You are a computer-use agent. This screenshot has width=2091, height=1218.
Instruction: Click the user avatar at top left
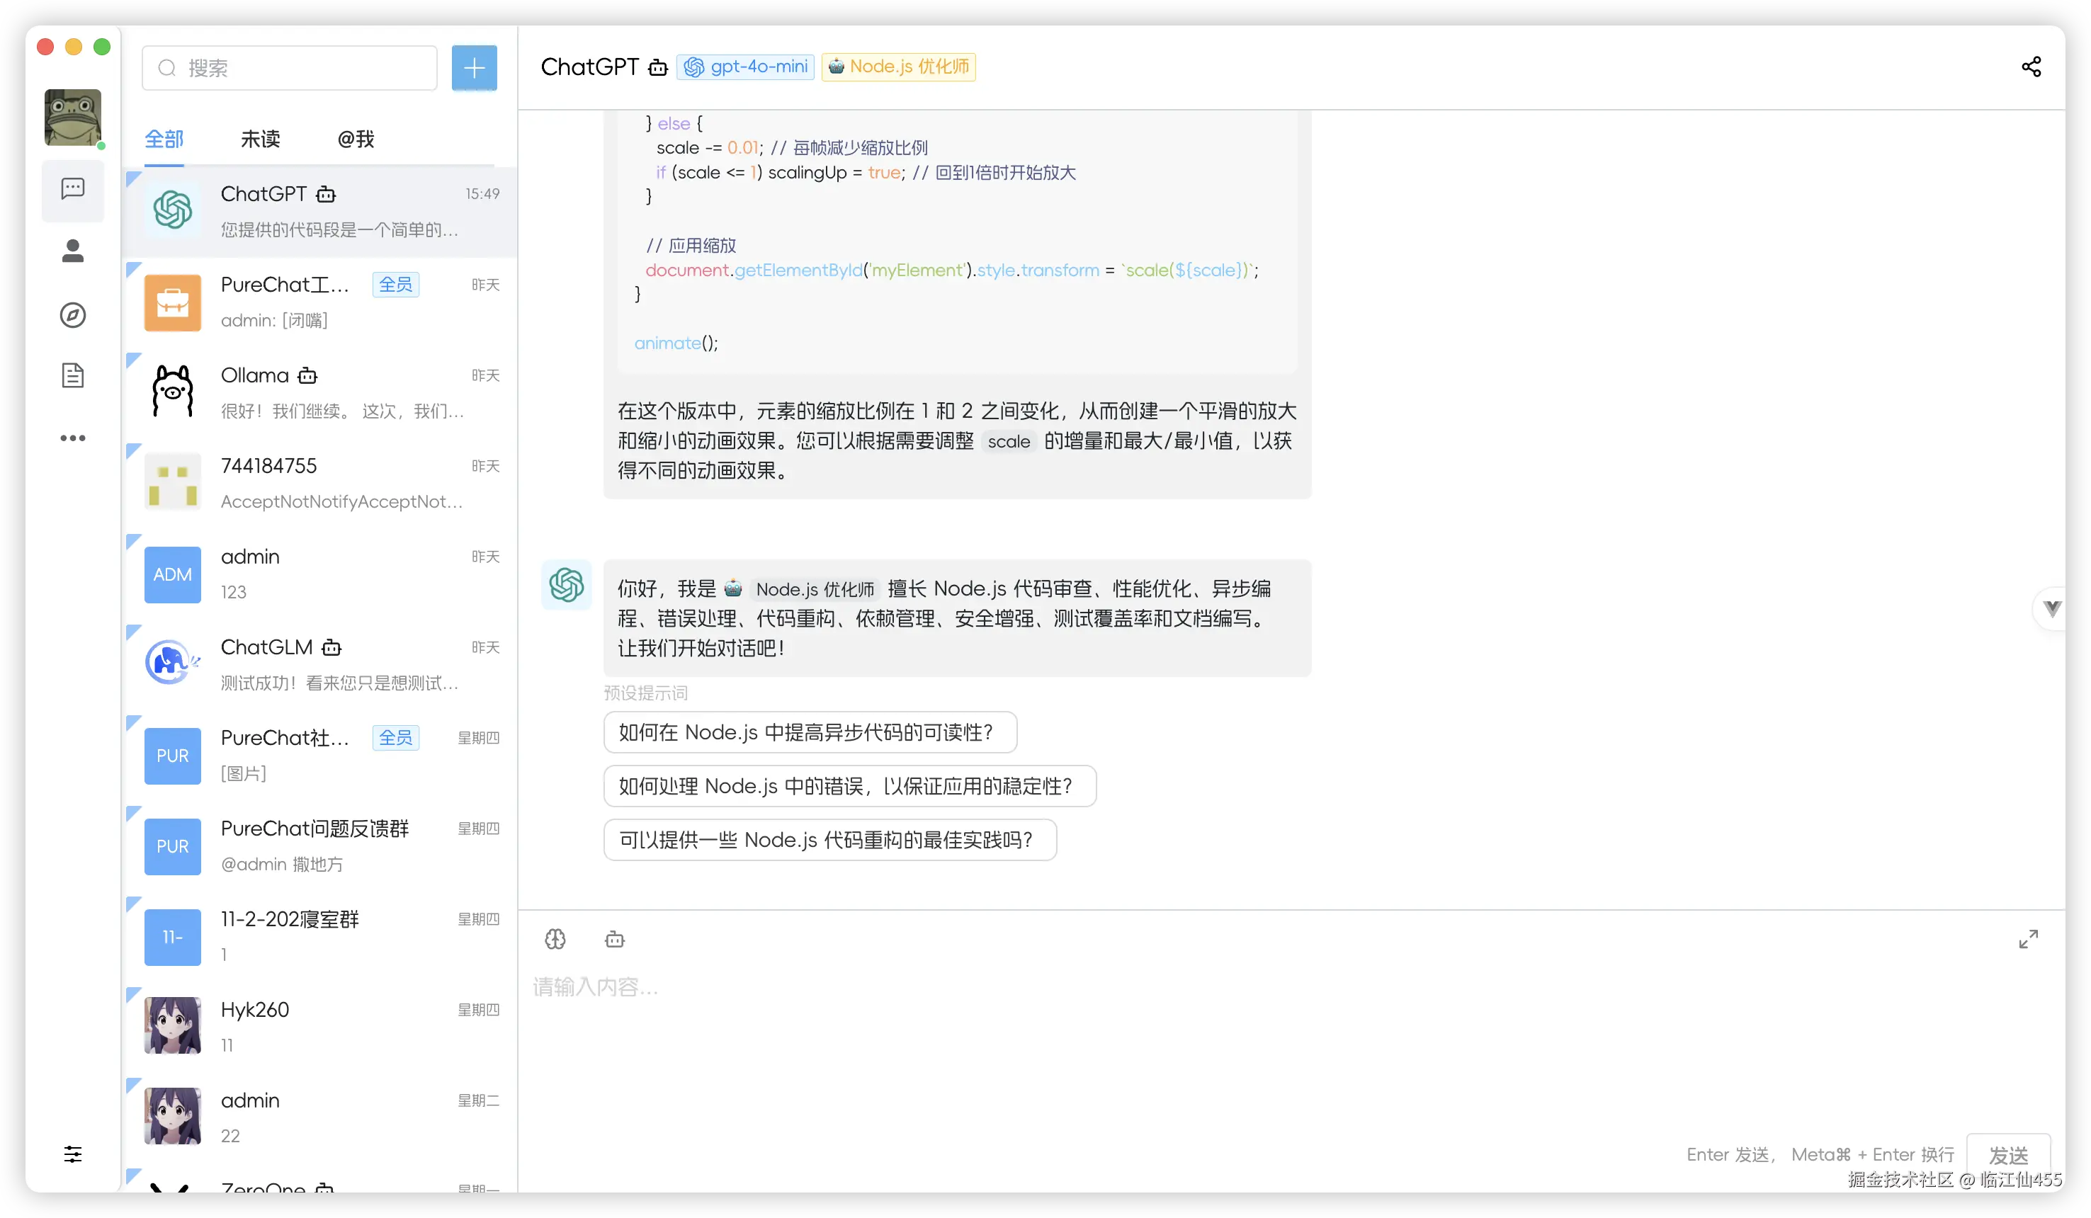pos(73,117)
